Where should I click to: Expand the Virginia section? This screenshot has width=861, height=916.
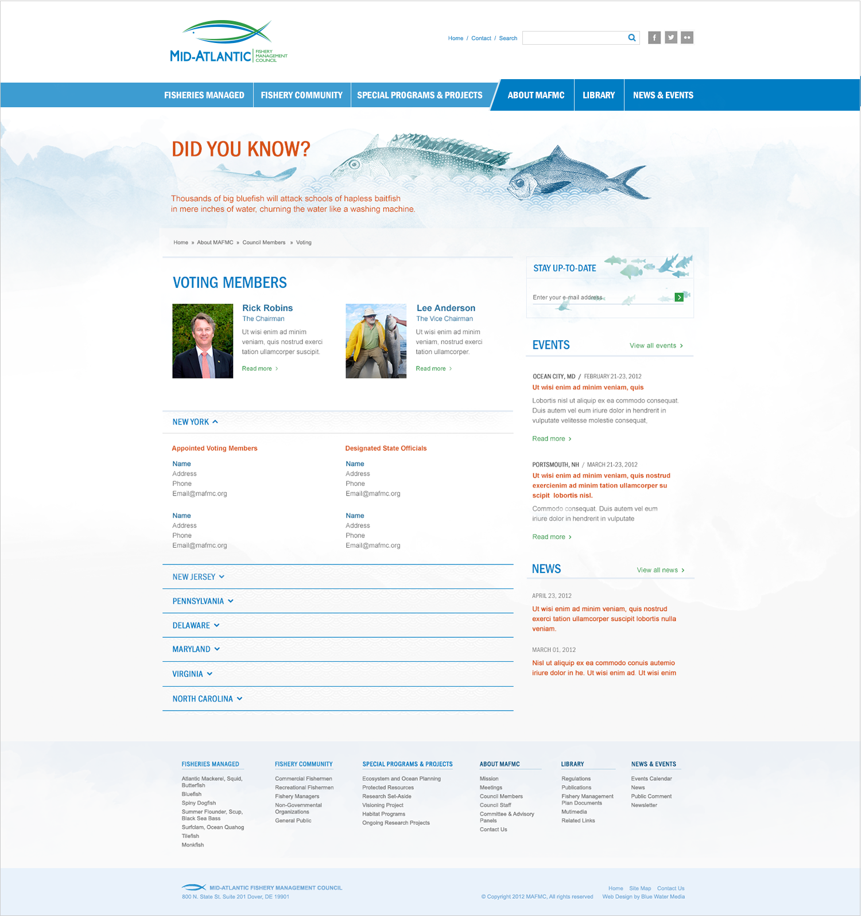coord(338,674)
